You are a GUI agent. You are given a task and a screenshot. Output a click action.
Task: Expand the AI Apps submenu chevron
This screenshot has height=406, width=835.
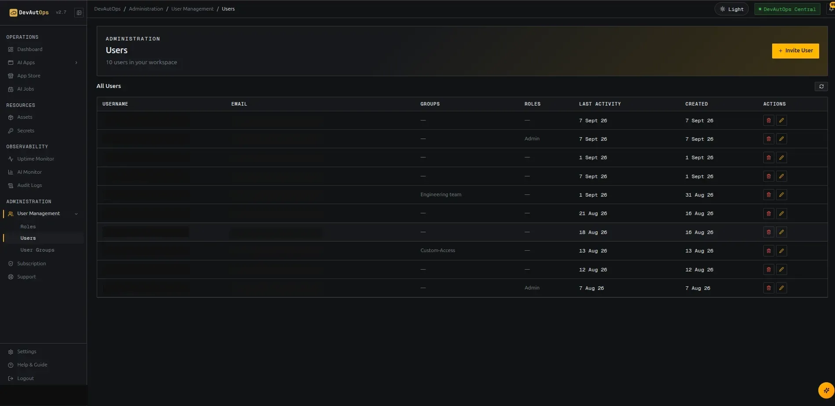pyautogui.click(x=76, y=63)
